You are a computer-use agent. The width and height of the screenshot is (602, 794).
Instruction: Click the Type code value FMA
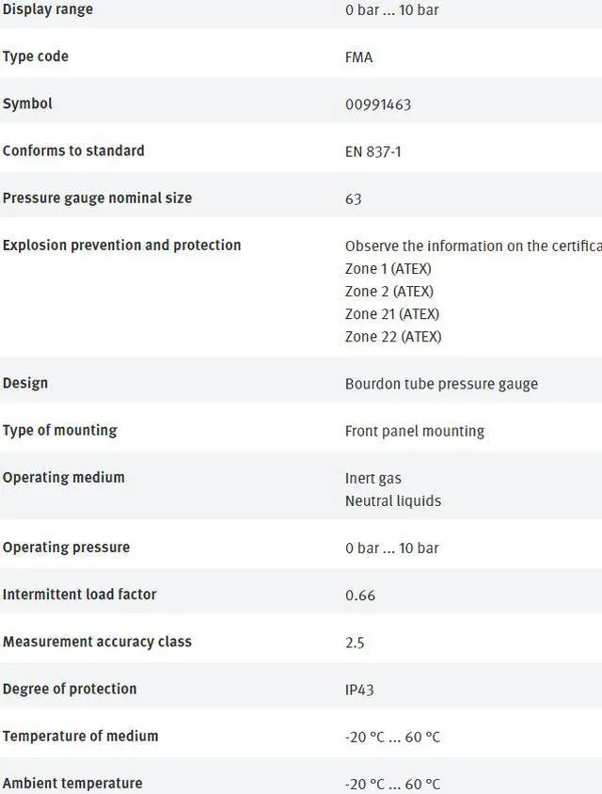coord(358,57)
